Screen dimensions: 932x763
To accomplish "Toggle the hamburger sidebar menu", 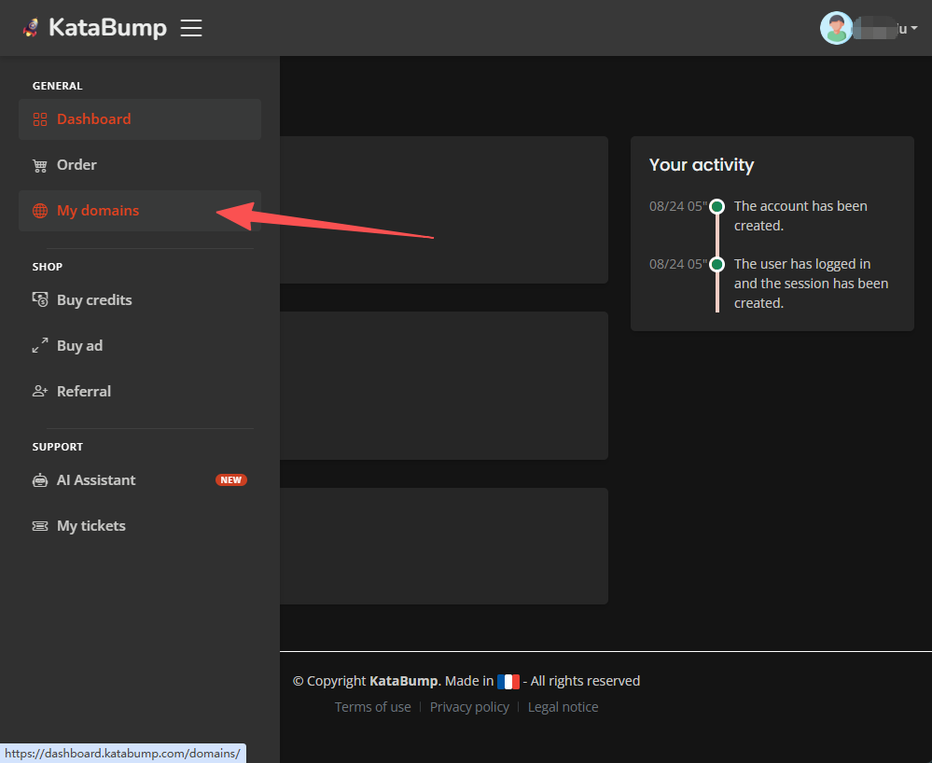I will point(191,28).
